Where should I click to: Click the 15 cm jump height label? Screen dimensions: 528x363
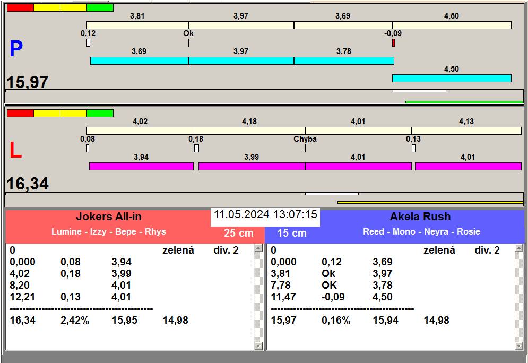291,234
